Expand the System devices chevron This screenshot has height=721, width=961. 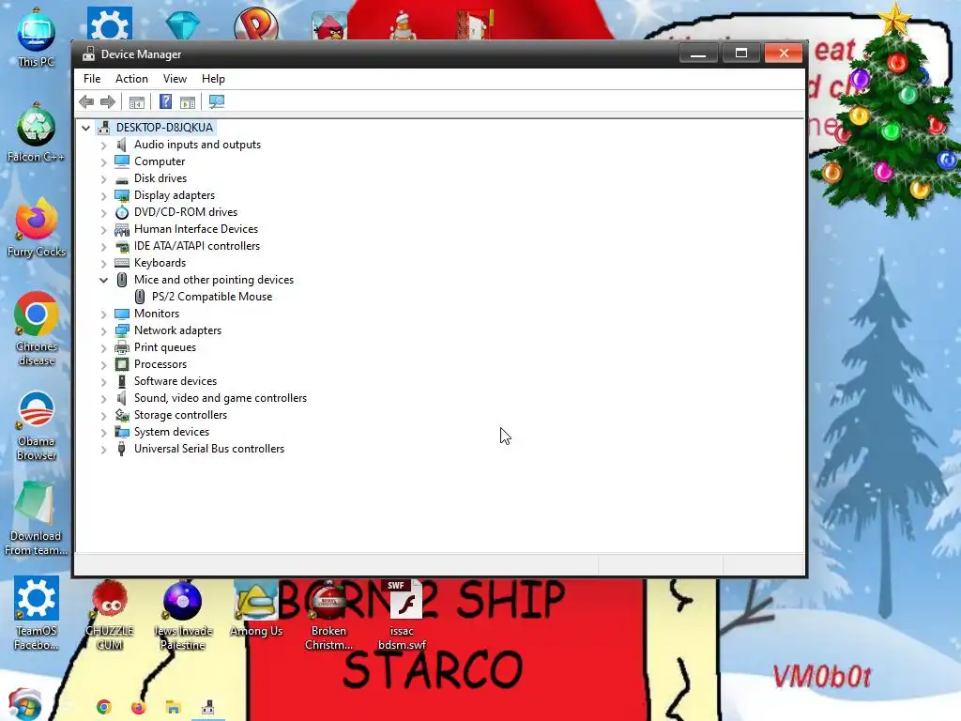click(103, 432)
